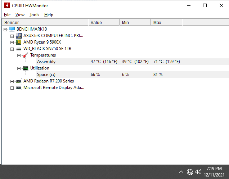229x179 pixels.
Task: Collapse the Utilization subtree
Action: [19, 68]
